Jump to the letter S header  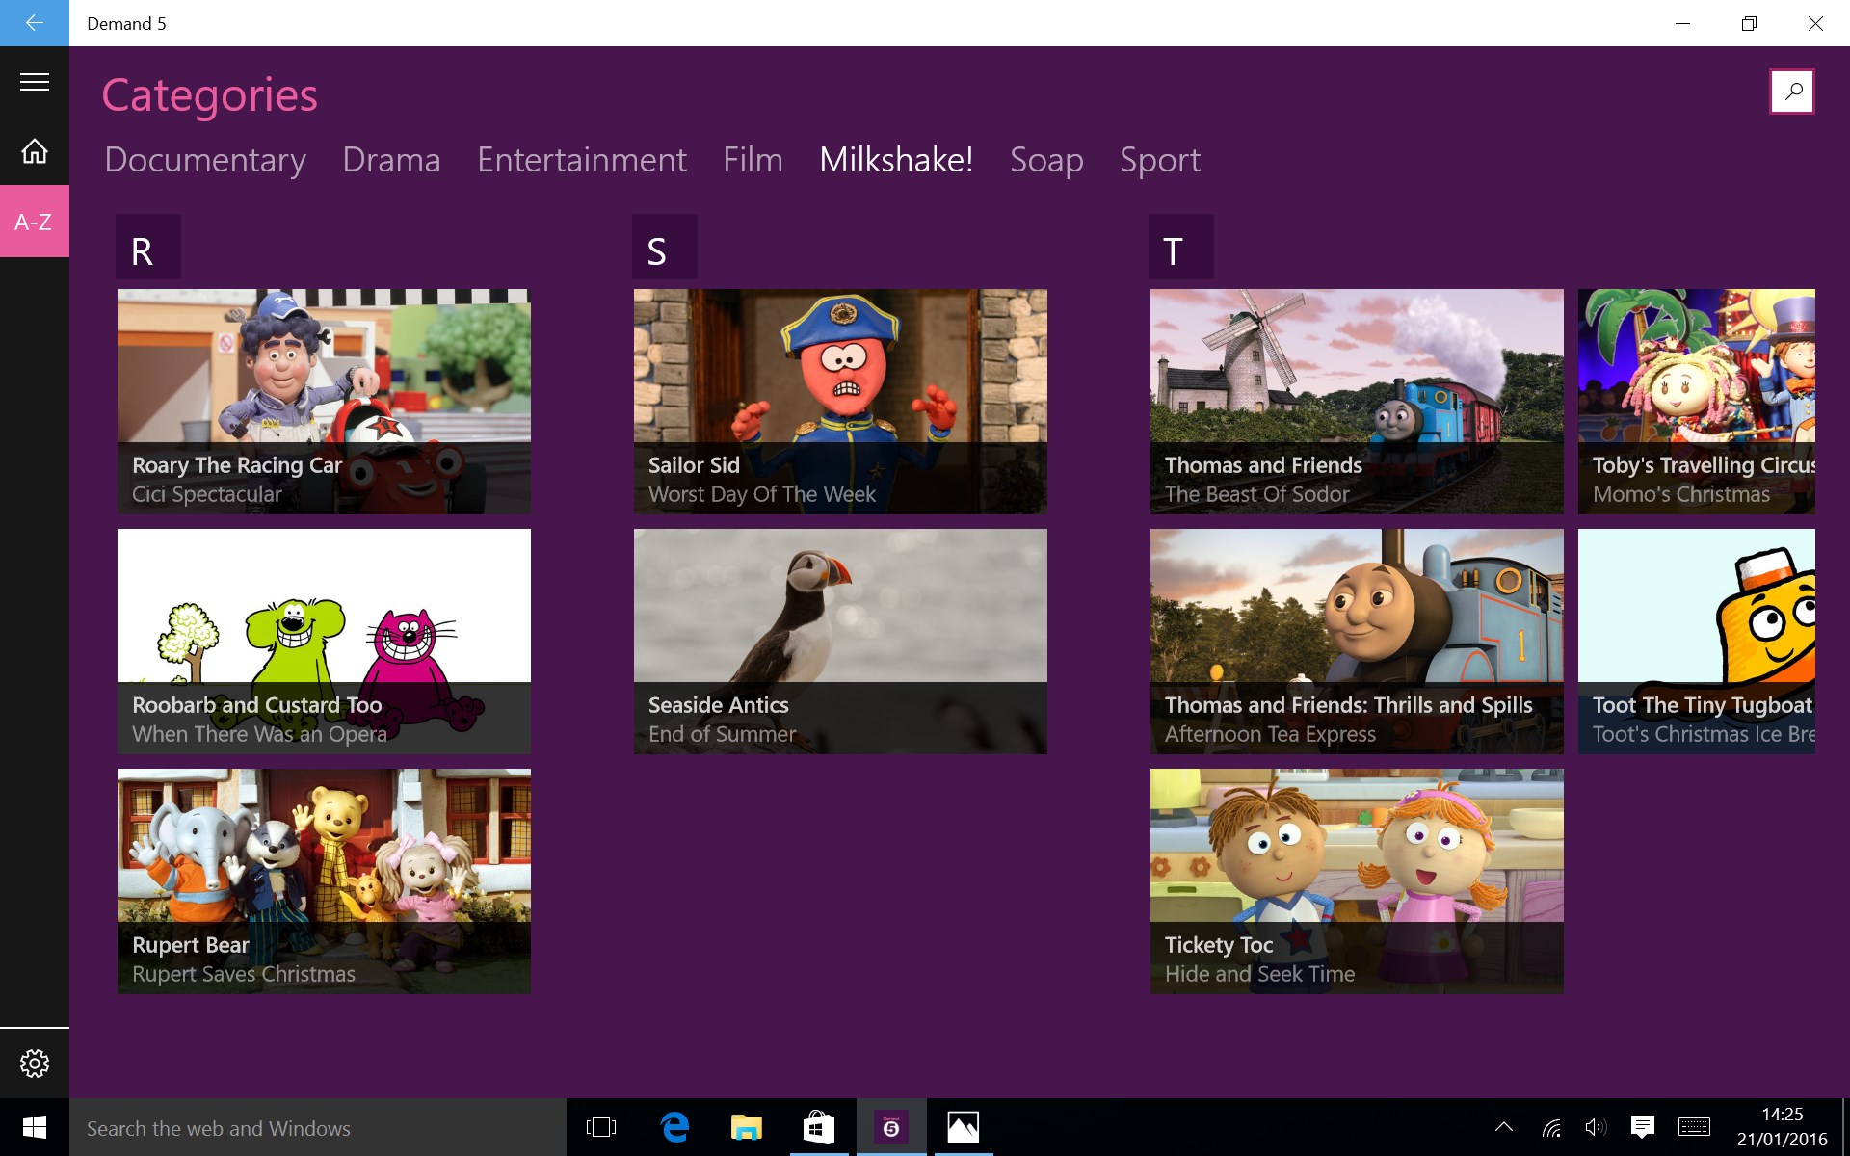coord(664,248)
